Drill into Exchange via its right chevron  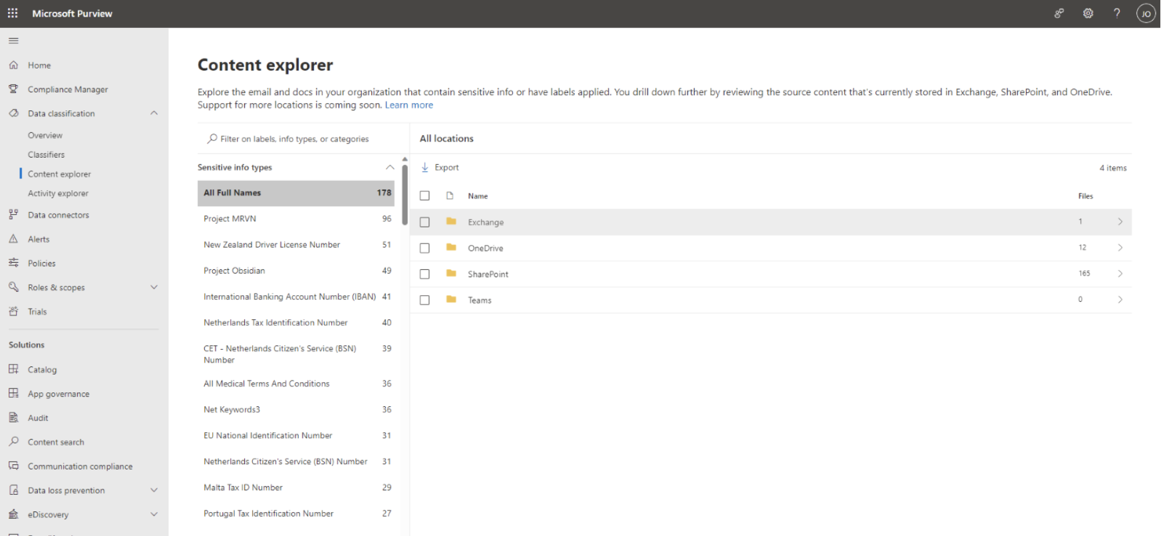point(1120,221)
